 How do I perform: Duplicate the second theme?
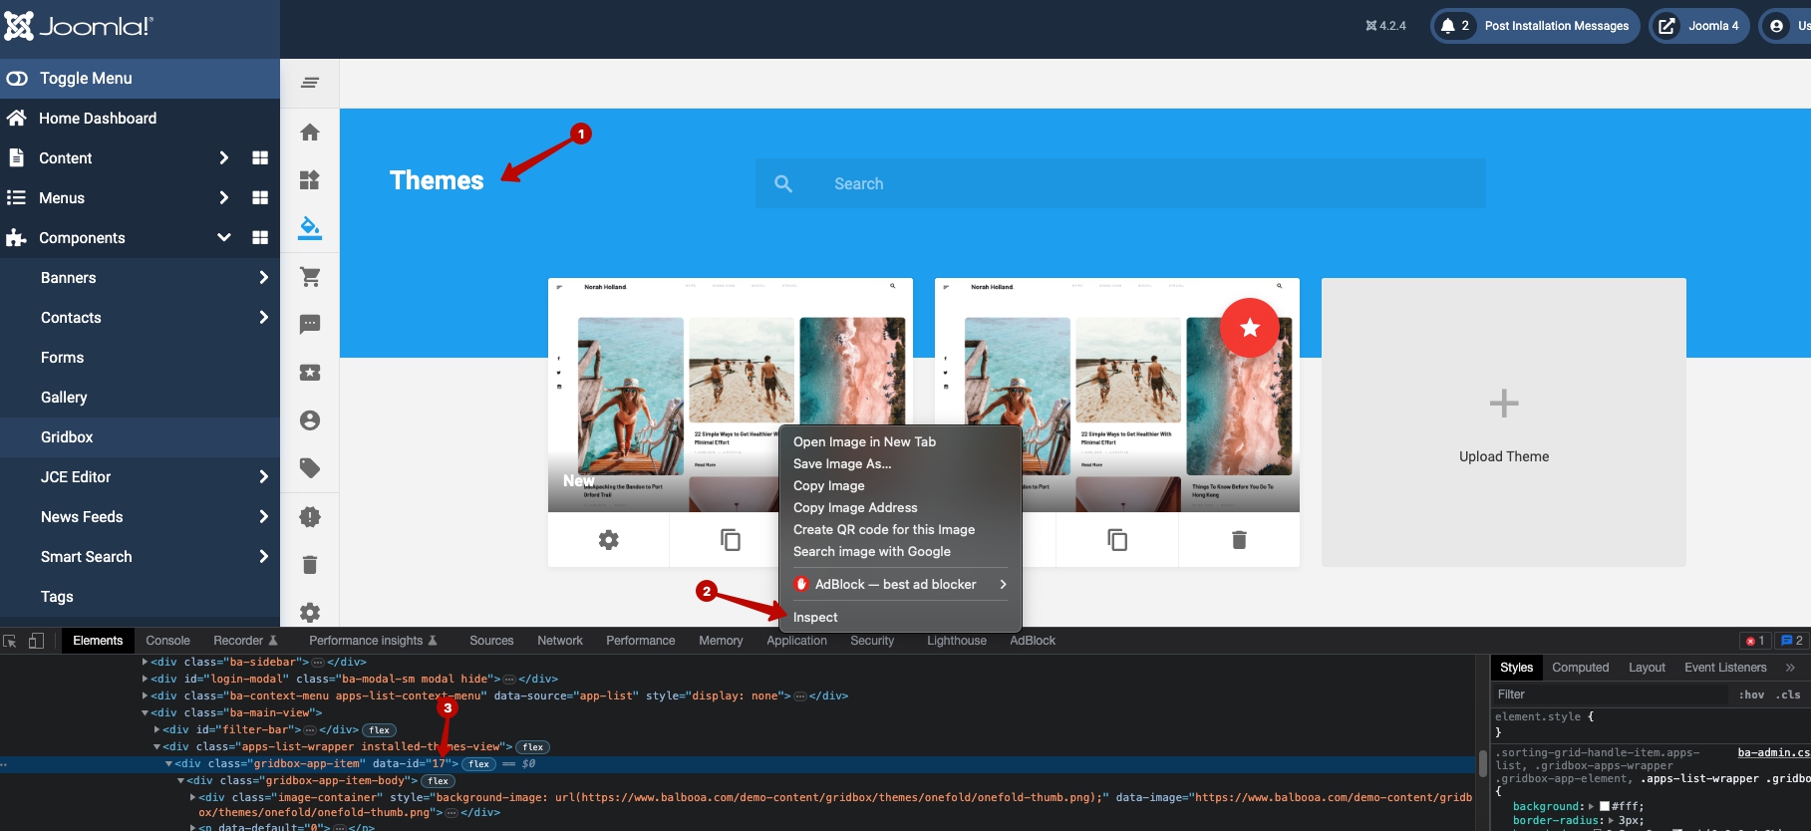[x=1117, y=539]
